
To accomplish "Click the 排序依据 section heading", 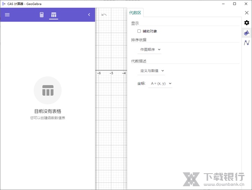I will point(139,40).
